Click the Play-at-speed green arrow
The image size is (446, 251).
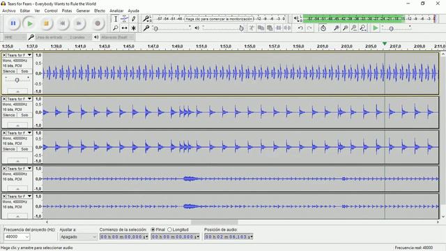(376, 28)
